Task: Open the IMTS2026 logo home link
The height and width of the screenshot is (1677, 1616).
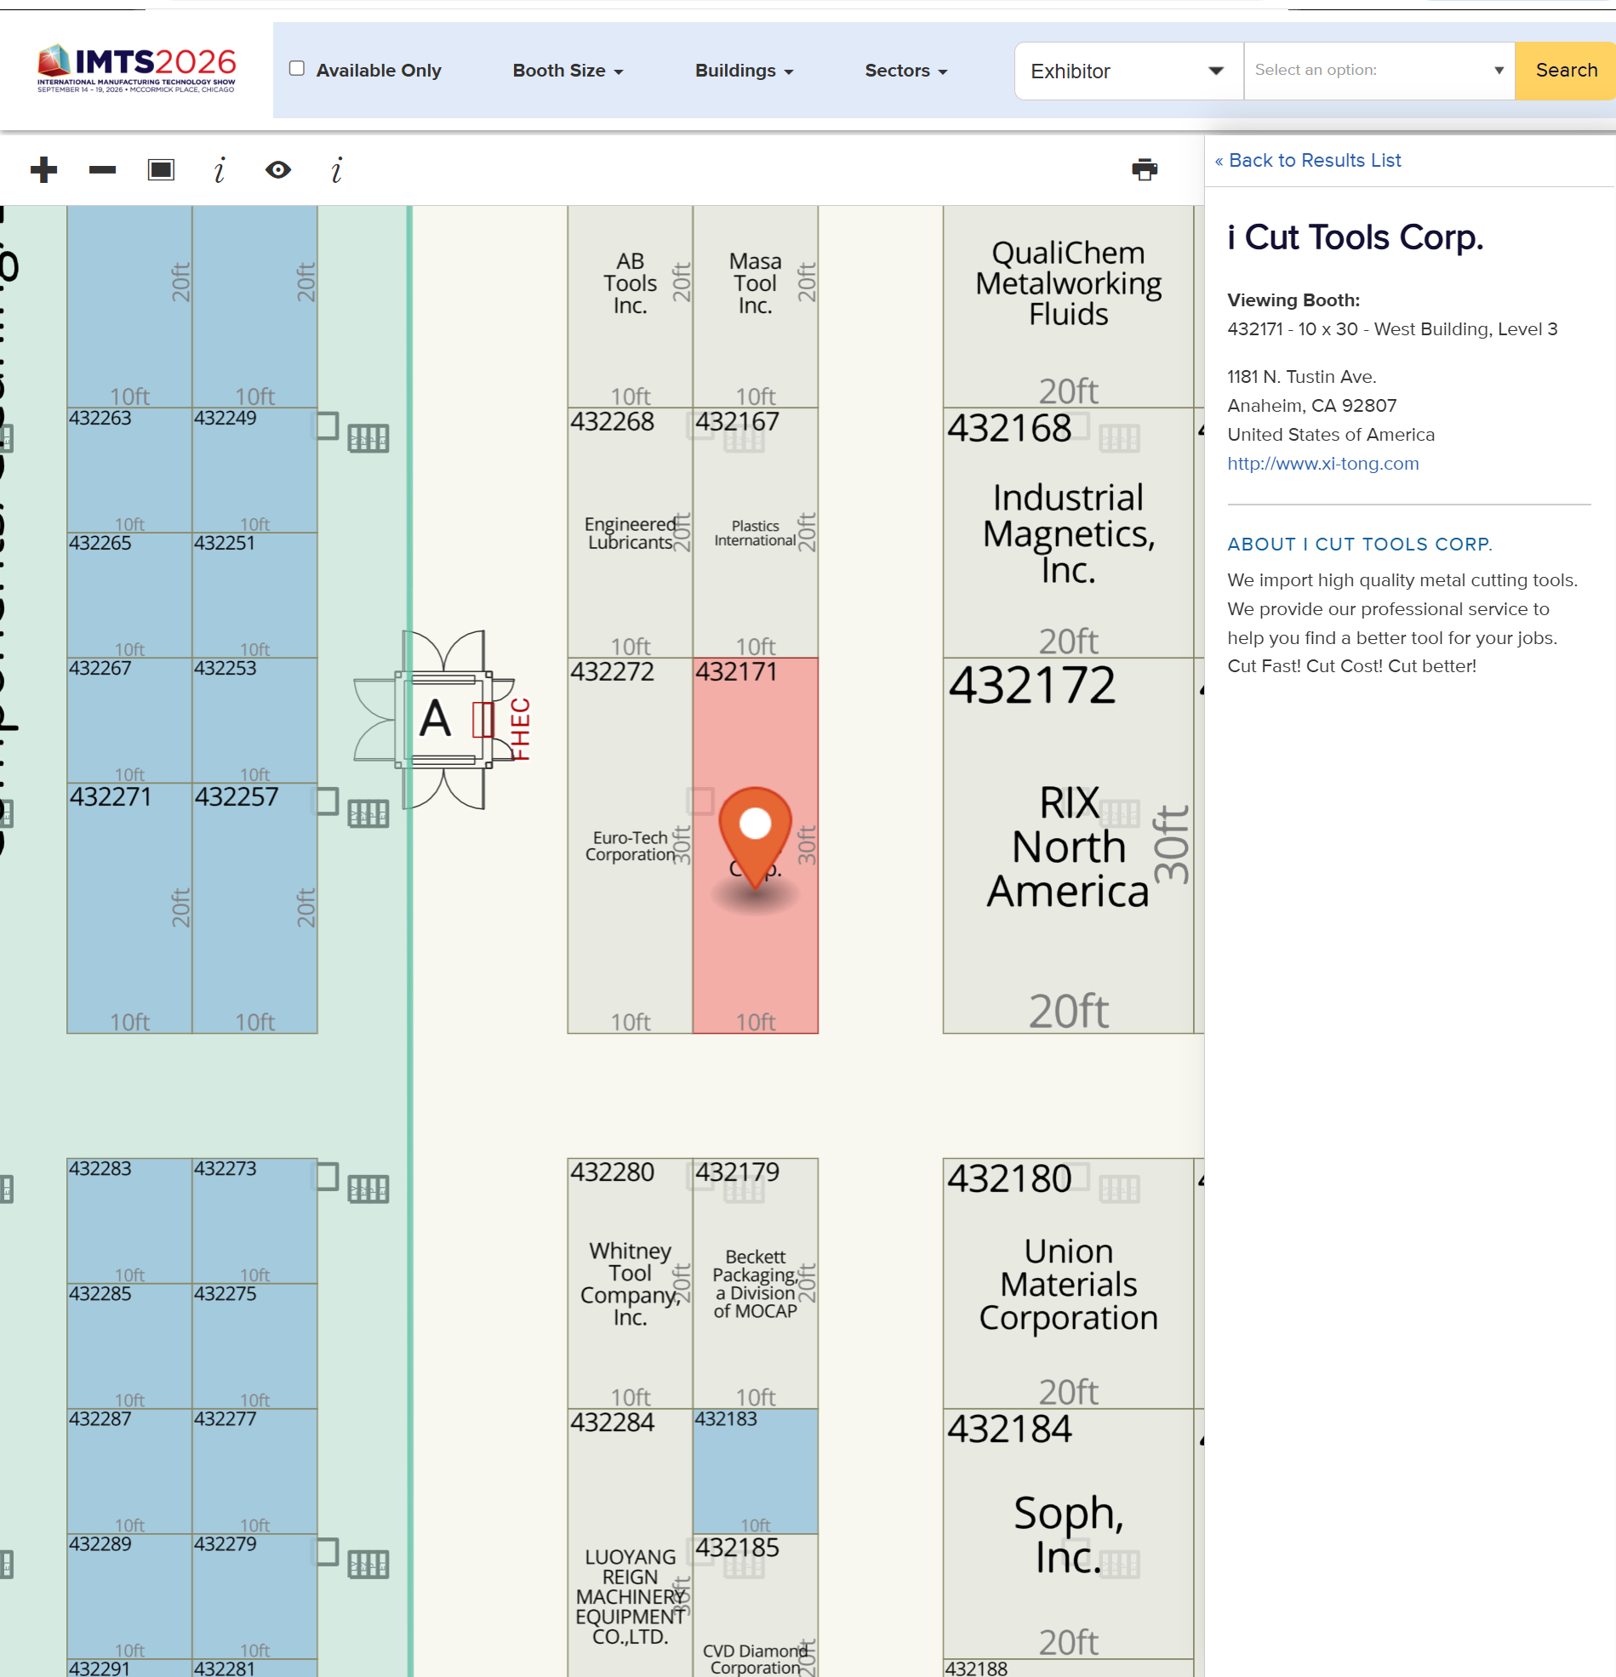Action: click(x=137, y=68)
